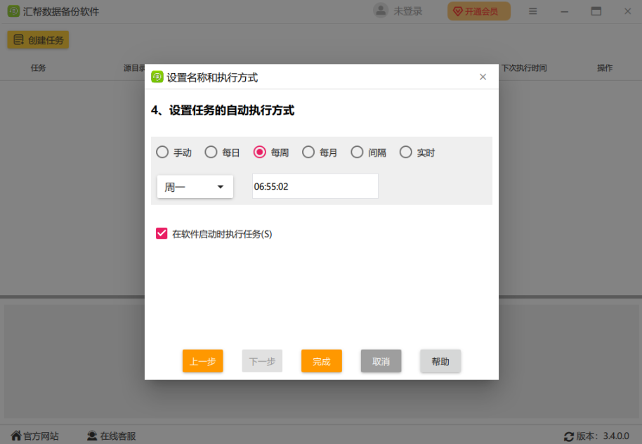Click the 下次执行时间 column header
The height and width of the screenshot is (444, 642).
524,68
